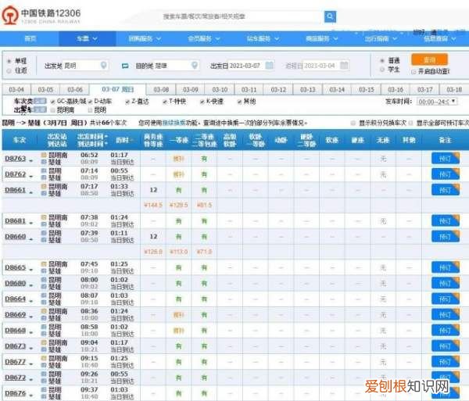Open the 车票 menu dropdown

(87, 38)
